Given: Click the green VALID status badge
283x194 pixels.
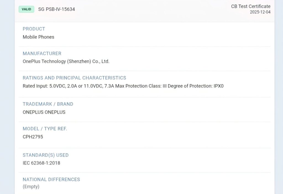Looking at the screenshot, I should point(27,9).
